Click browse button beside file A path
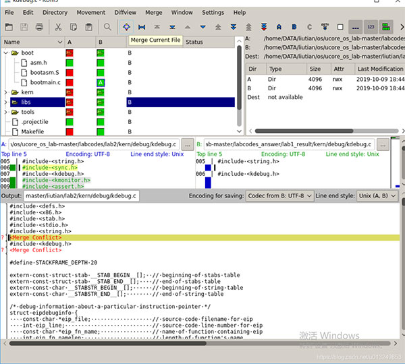This screenshot has height=364, width=405. coord(187,144)
